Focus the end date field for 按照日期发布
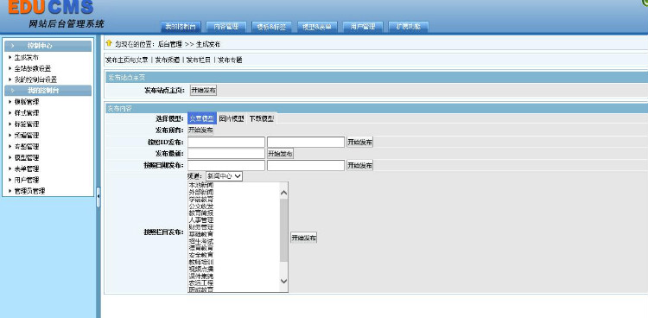This screenshot has width=648, height=318. 306,165
